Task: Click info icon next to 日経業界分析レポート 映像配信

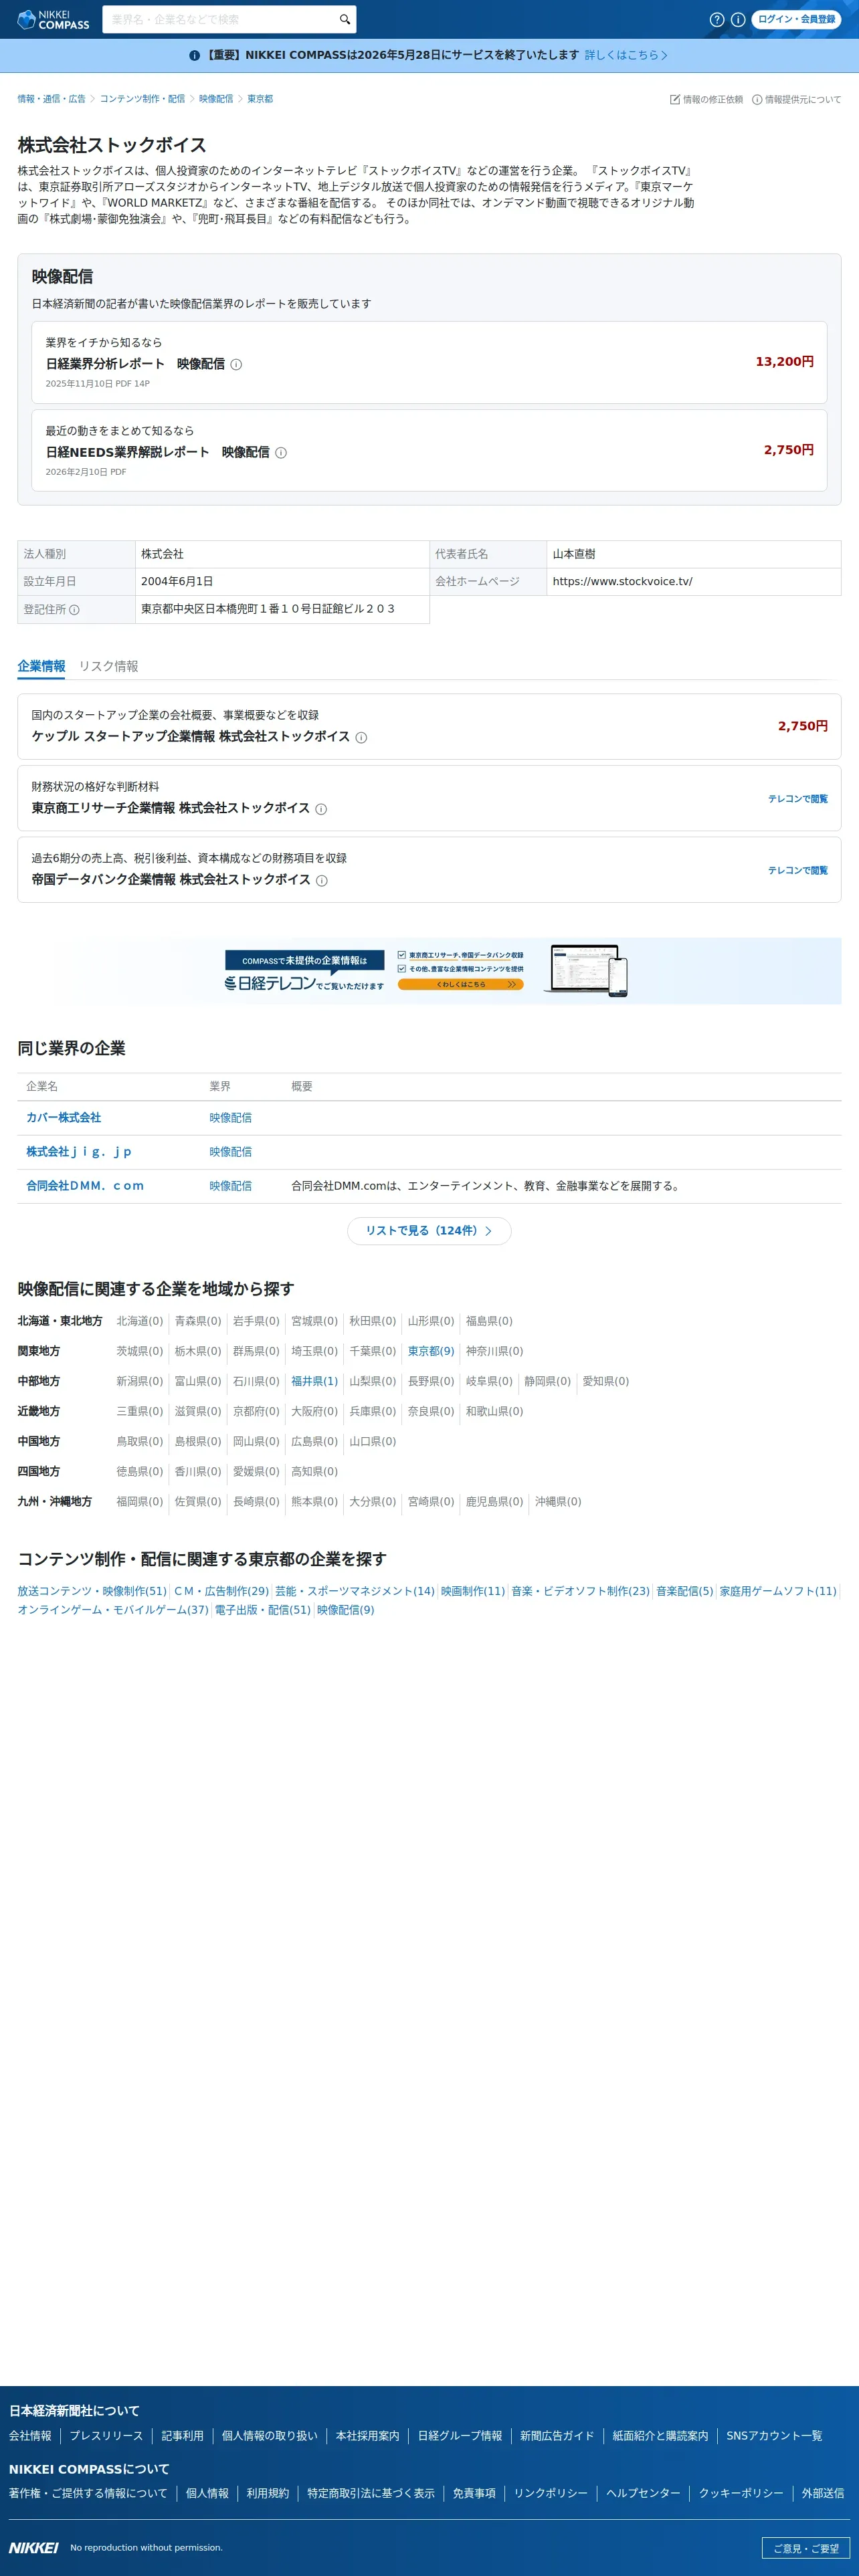Action: [x=236, y=365]
